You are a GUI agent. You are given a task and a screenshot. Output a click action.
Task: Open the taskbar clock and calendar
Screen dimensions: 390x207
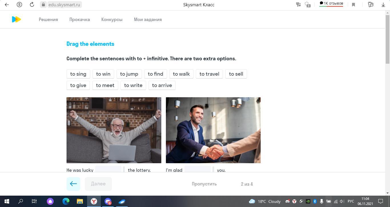coord(365,201)
